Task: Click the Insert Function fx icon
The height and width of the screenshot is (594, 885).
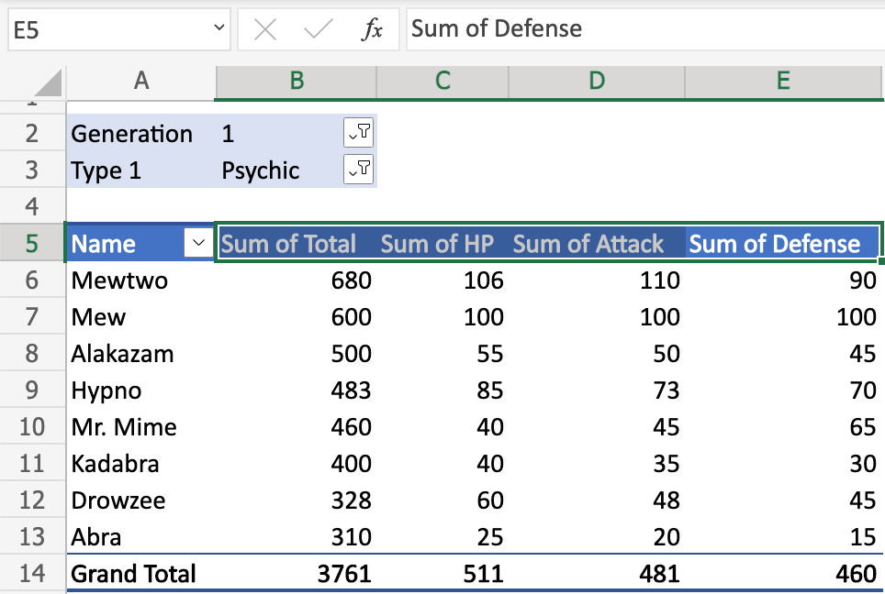Action: [373, 29]
